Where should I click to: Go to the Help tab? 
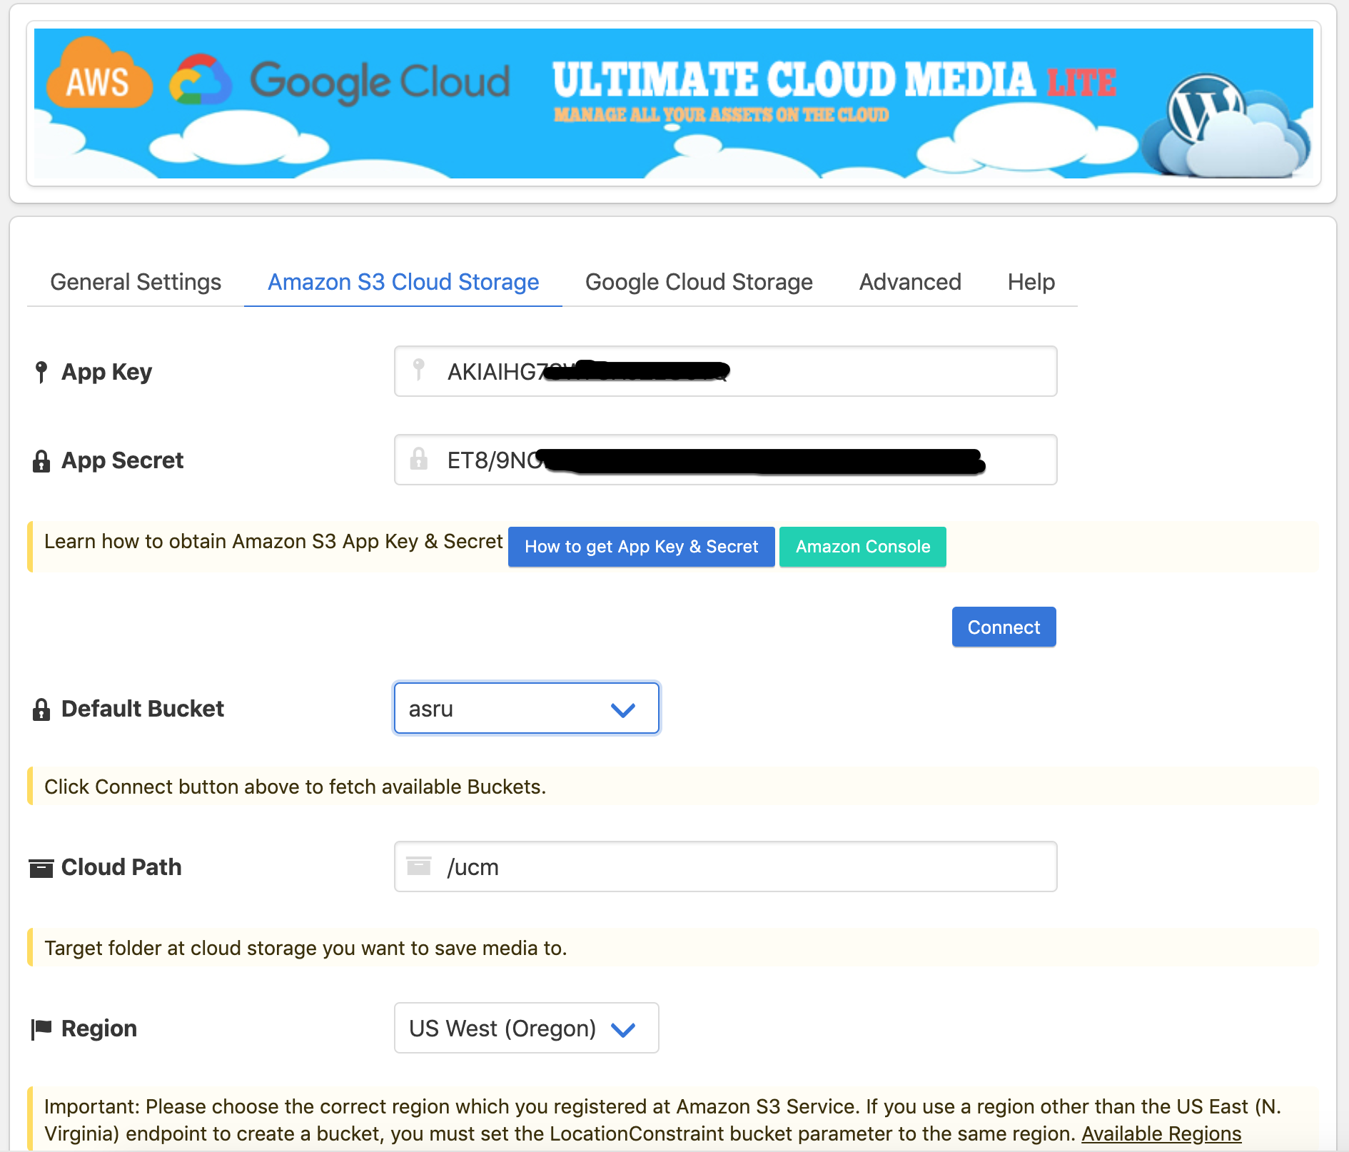coord(1031,282)
